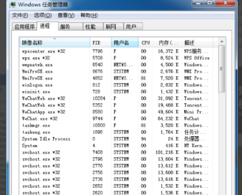
Task: Sort processes by 映像名称 column header
Action: [x=55, y=42]
